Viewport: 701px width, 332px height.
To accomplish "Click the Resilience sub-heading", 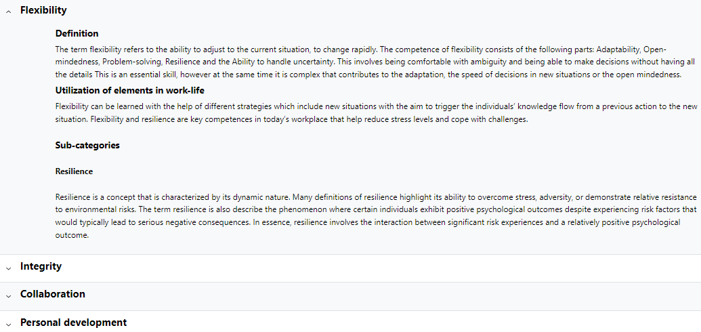I will (75, 171).
